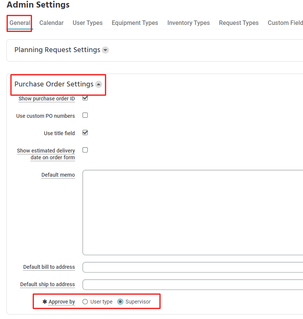Image resolution: width=303 pixels, height=319 pixels.
Task: Switch to the Custom Fields tab
Action: tap(285, 23)
